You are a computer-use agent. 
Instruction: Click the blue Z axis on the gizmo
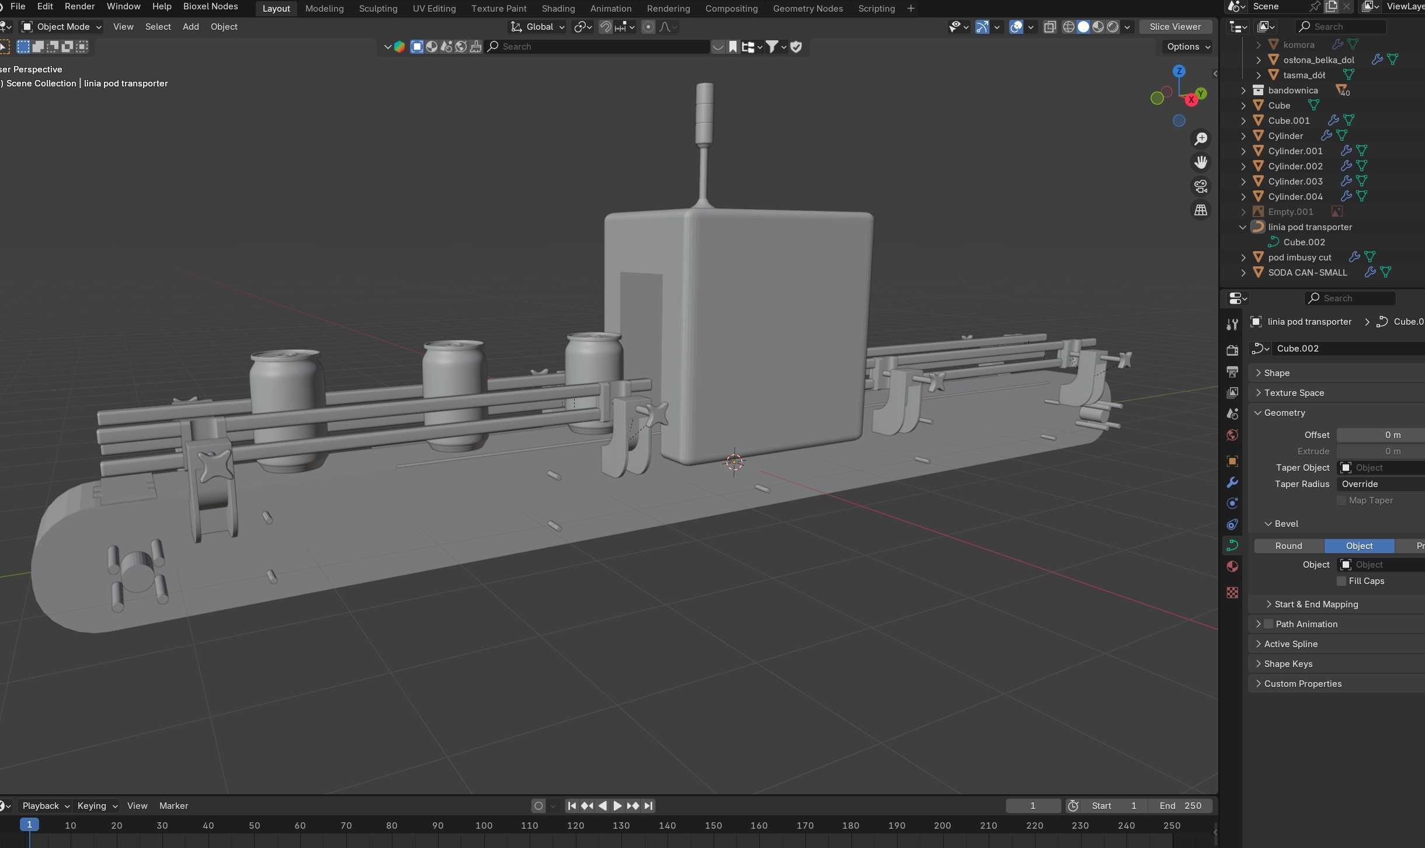pos(1179,71)
